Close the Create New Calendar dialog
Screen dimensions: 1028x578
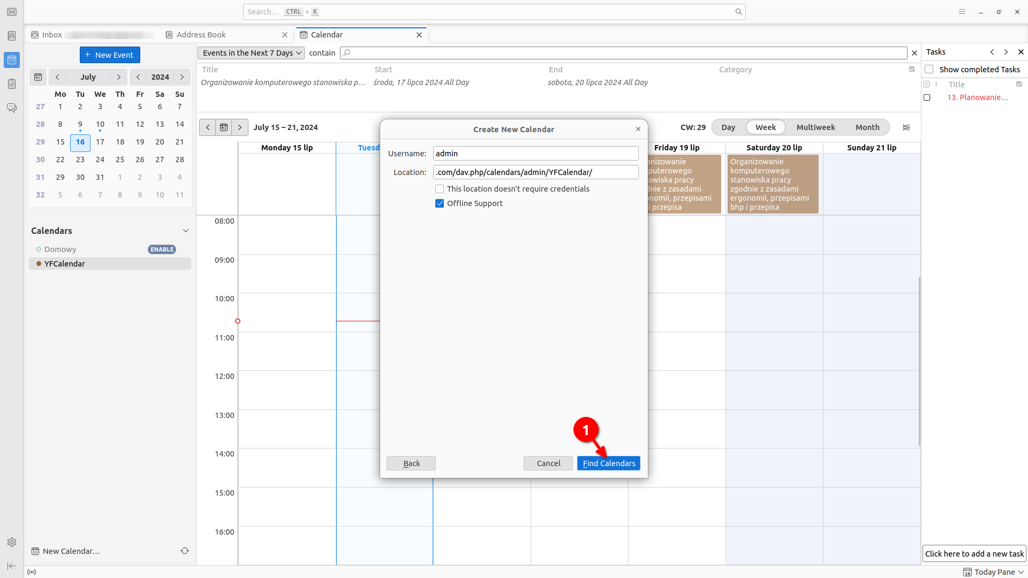tap(638, 129)
